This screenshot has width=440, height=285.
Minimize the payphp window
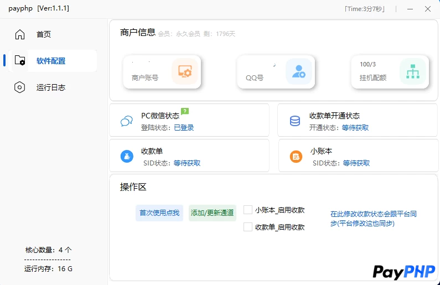pos(410,9)
